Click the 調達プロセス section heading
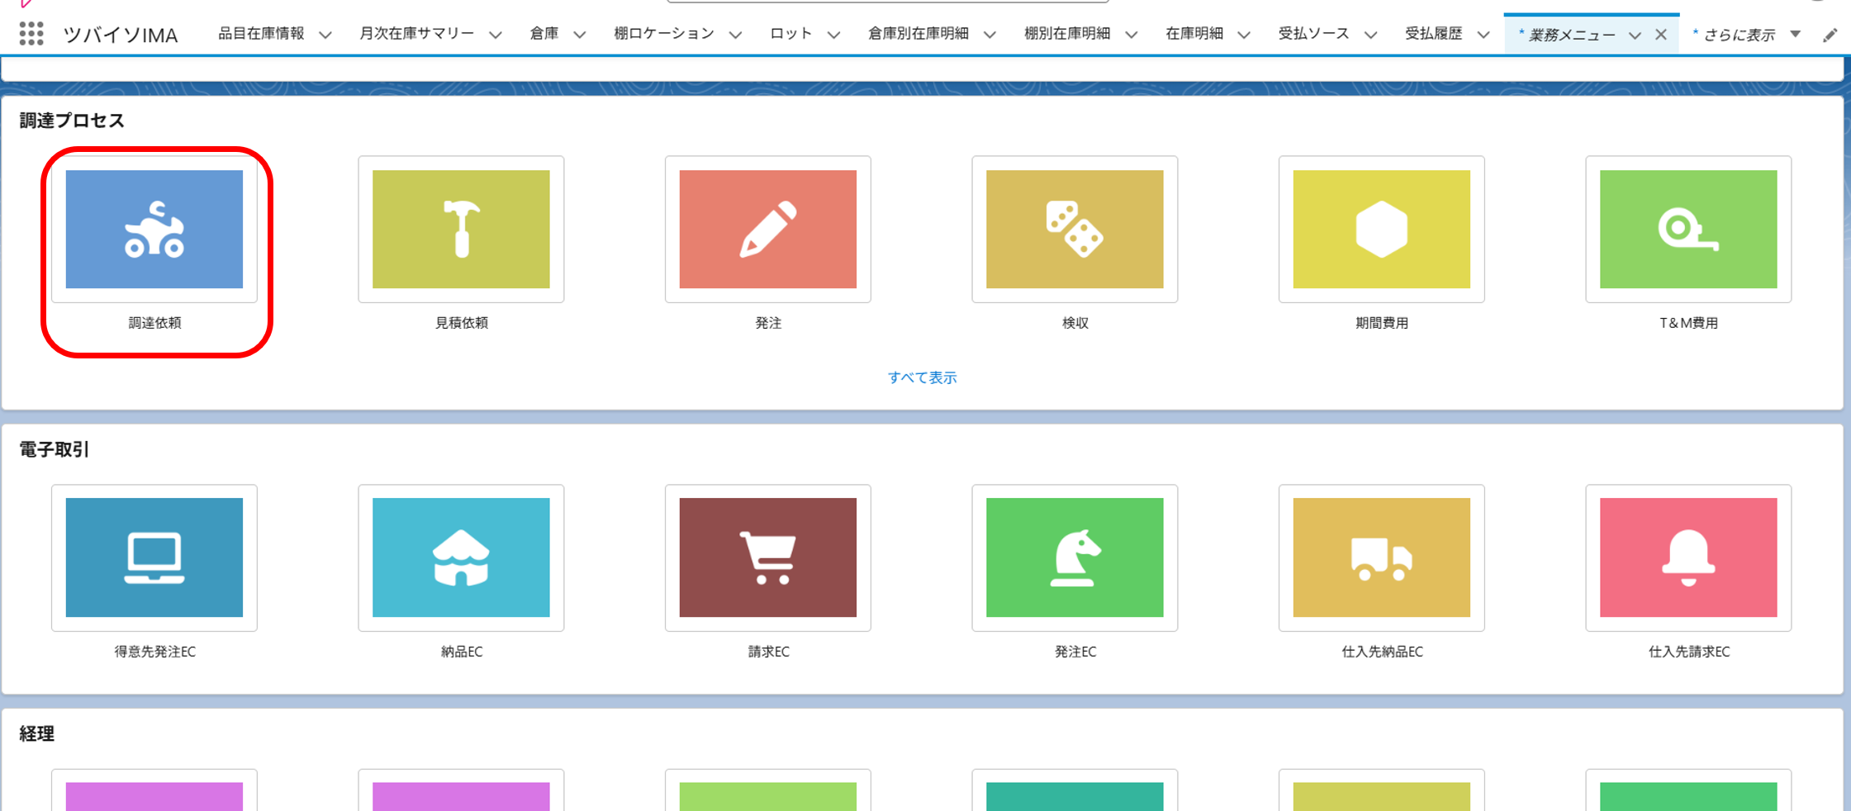1851x811 pixels. [x=72, y=121]
